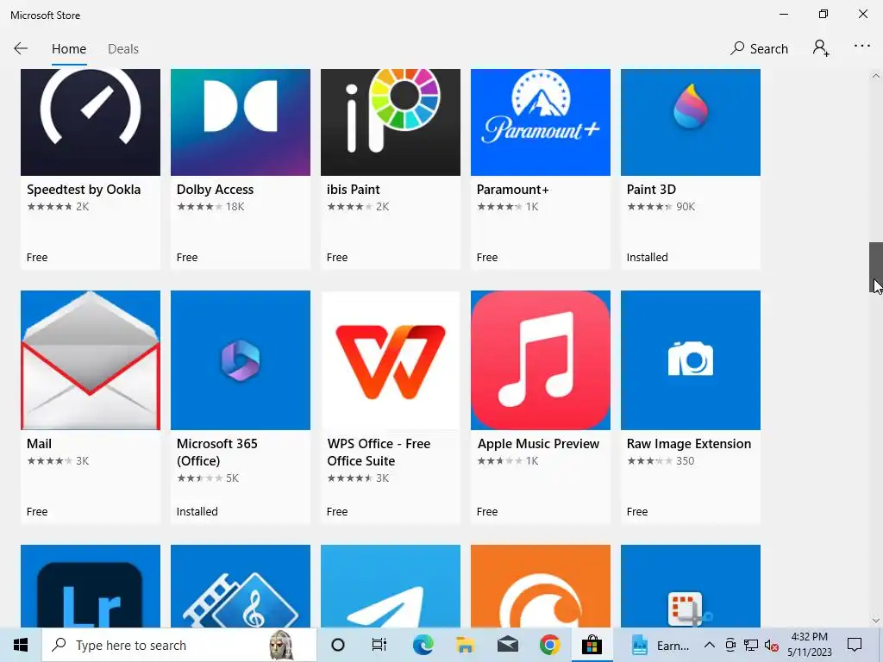Viewport: 883px width, 662px height.
Task: Open the notification center icon
Action: tap(855, 645)
